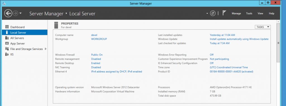
Task: Open the navigation history dropdown arrow
Action: (x=20, y=13)
